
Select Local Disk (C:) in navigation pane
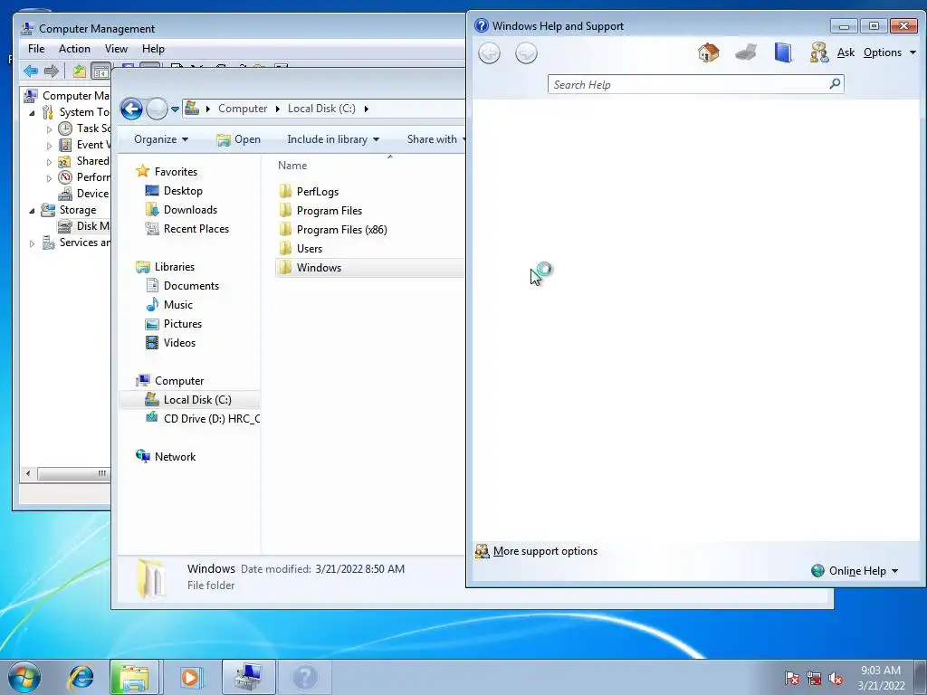(190, 399)
